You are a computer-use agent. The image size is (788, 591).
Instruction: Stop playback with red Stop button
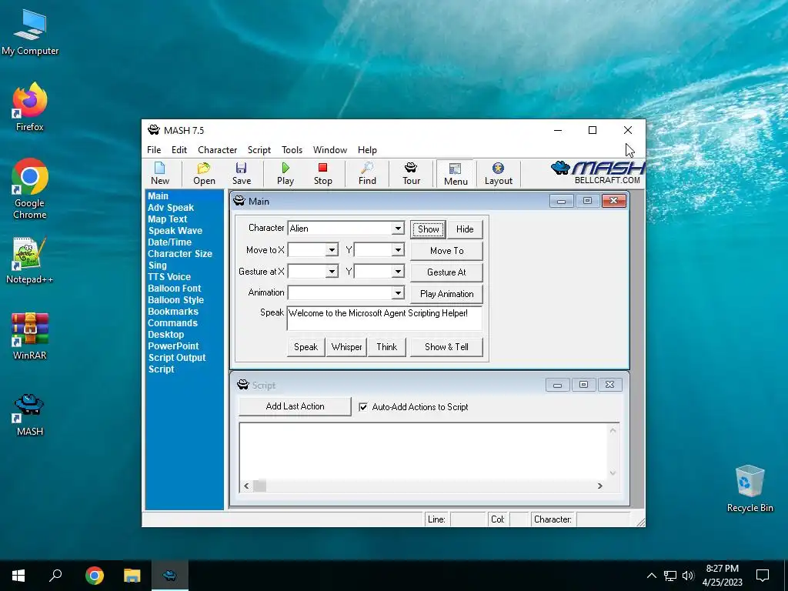322,173
